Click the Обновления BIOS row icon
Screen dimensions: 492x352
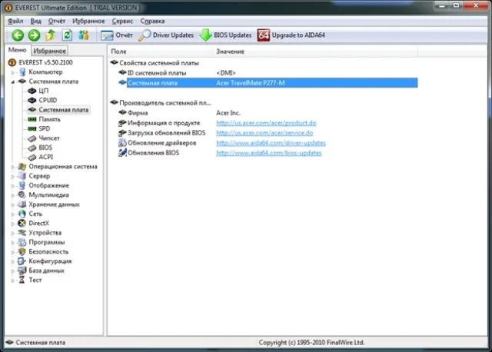122,153
